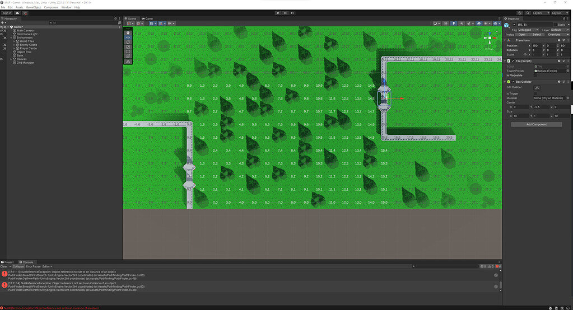Click the Hierarchy lock icon
The height and width of the screenshot is (310, 573).
pyautogui.click(x=115, y=18)
